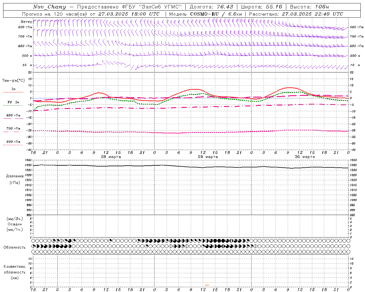
Task: Click model name "COSMO-RU / 6.6км"
Action: click(216, 14)
